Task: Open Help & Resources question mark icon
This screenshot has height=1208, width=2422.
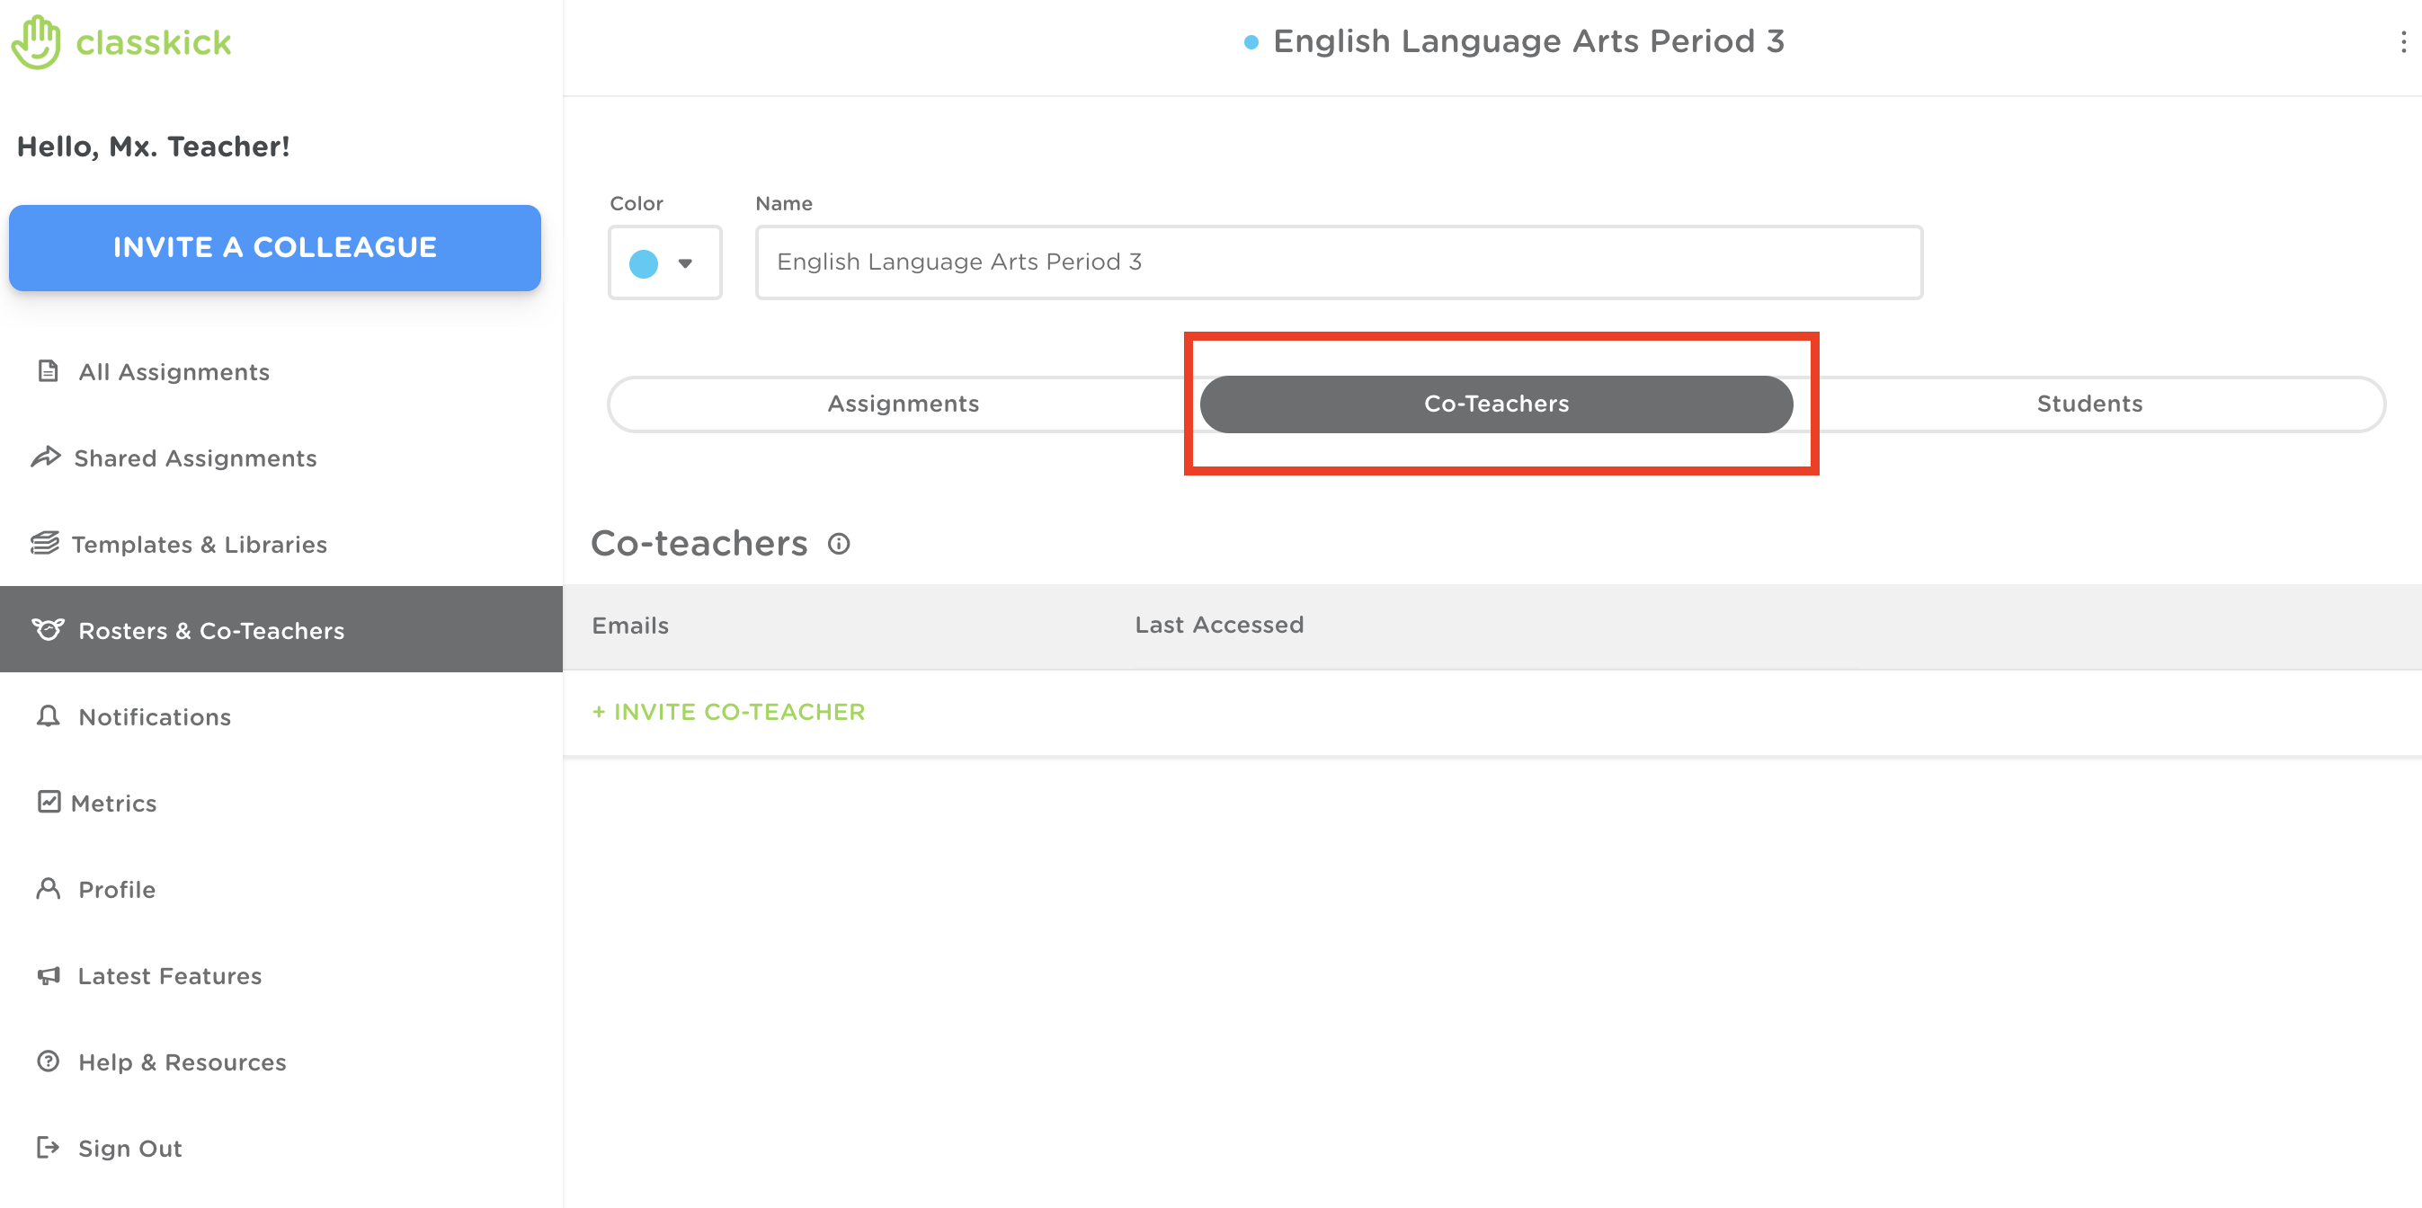Action: pyautogui.click(x=49, y=1061)
